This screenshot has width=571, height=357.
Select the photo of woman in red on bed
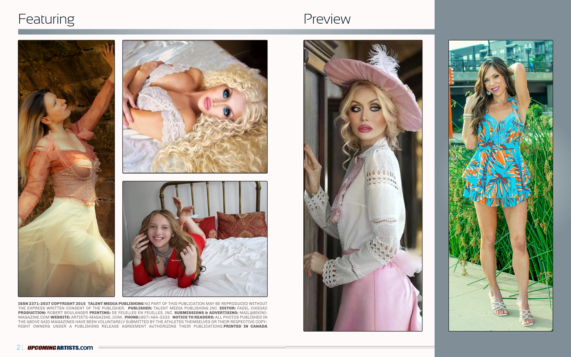click(x=195, y=239)
